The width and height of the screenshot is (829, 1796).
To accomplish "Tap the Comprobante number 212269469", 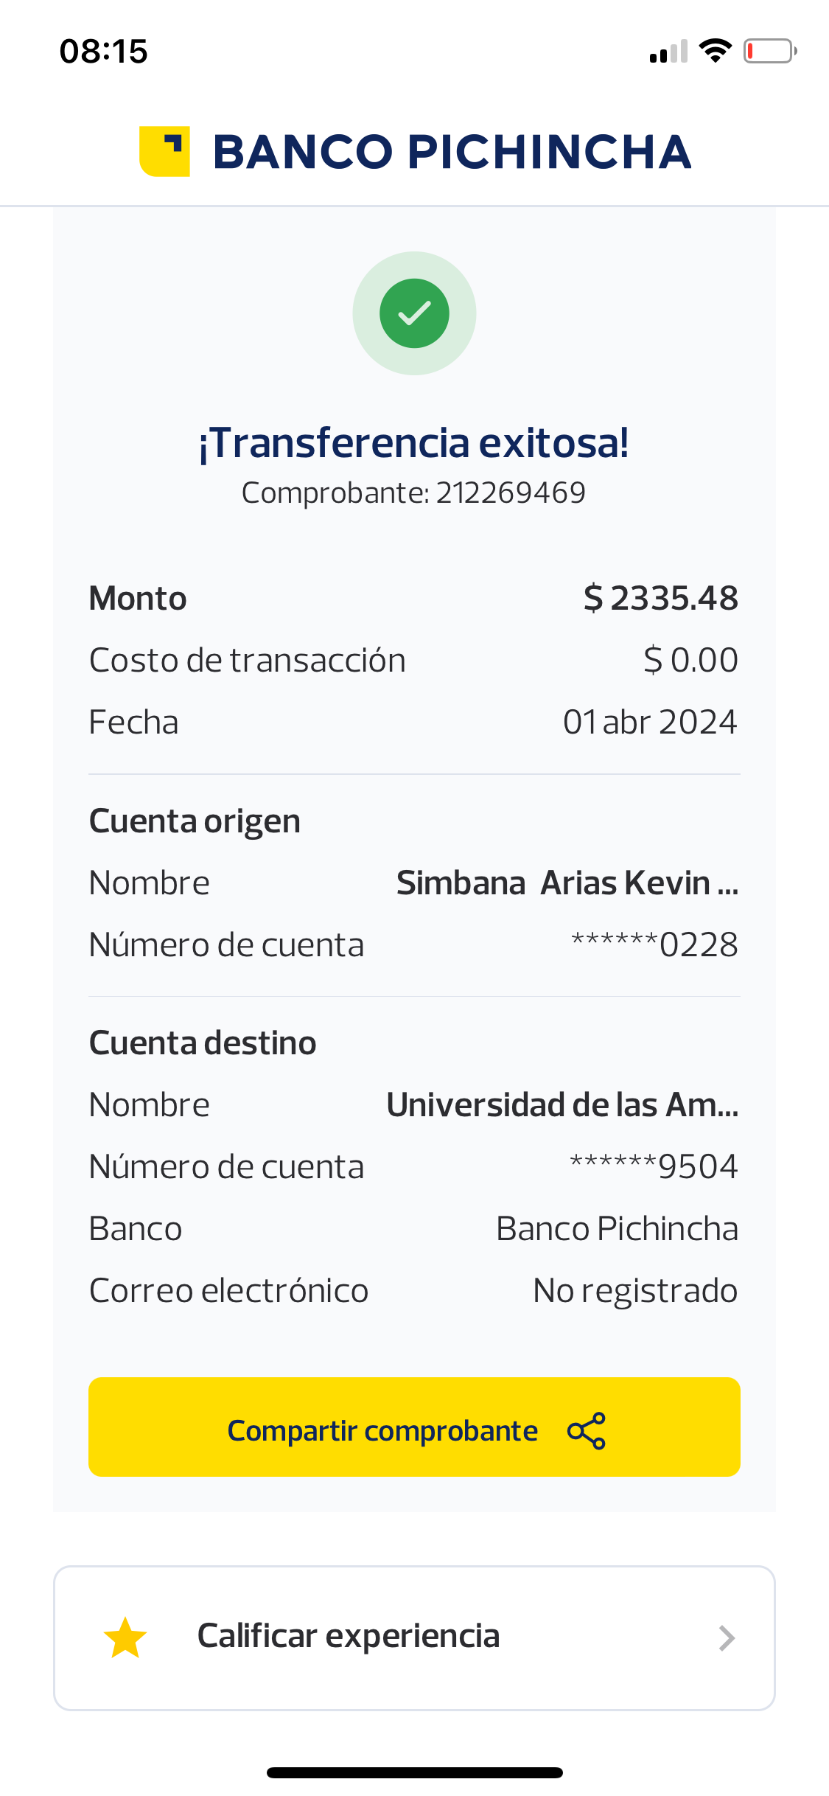I will 510,492.
